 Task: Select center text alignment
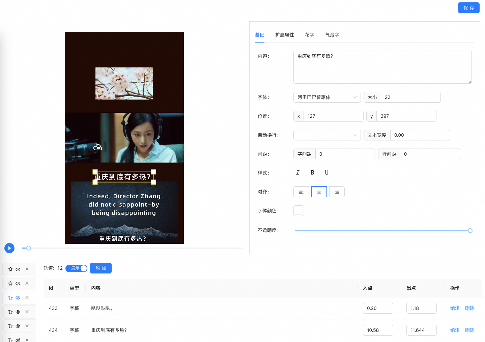coord(319,192)
